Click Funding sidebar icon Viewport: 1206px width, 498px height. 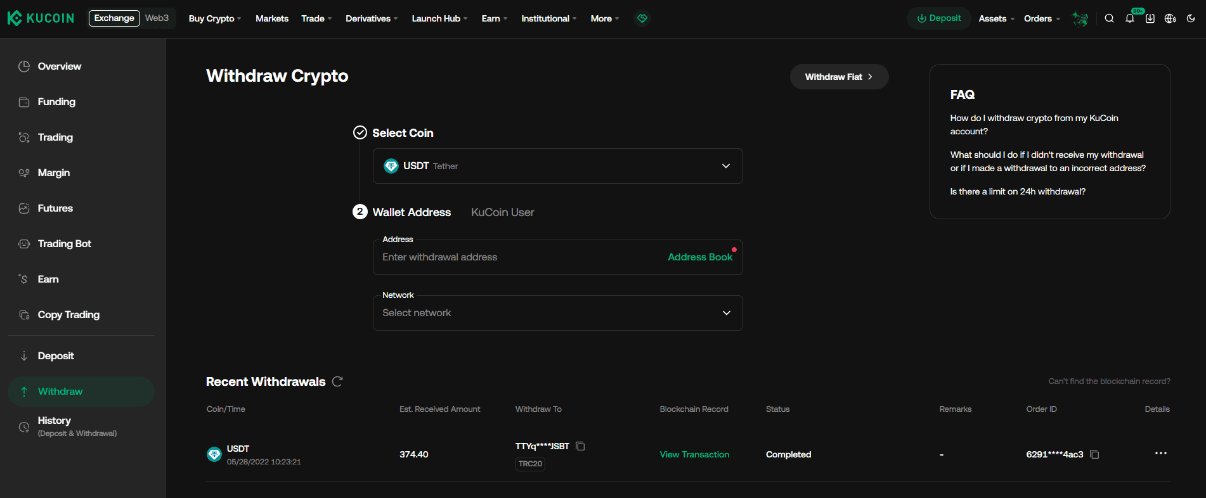click(24, 102)
